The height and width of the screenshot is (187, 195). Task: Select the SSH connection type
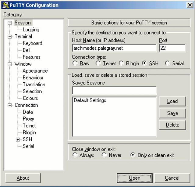[x=144, y=63]
